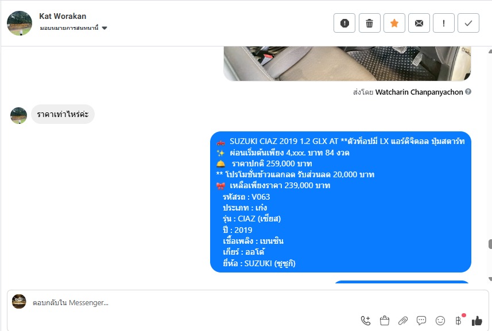
Task: Click the Kat Worakan name heading
Action: pyautogui.click(x=63, y=16)
